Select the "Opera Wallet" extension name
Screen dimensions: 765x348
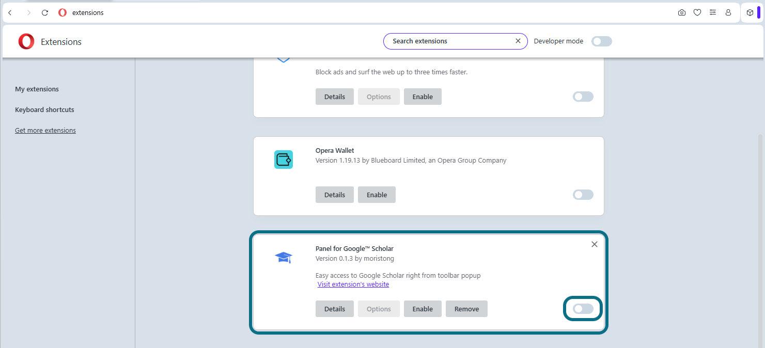(x=335, y=151)
